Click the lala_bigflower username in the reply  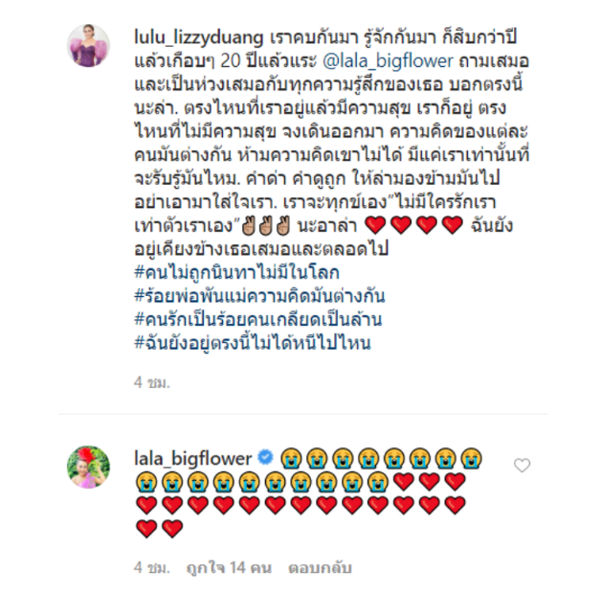tap(192, 458)
